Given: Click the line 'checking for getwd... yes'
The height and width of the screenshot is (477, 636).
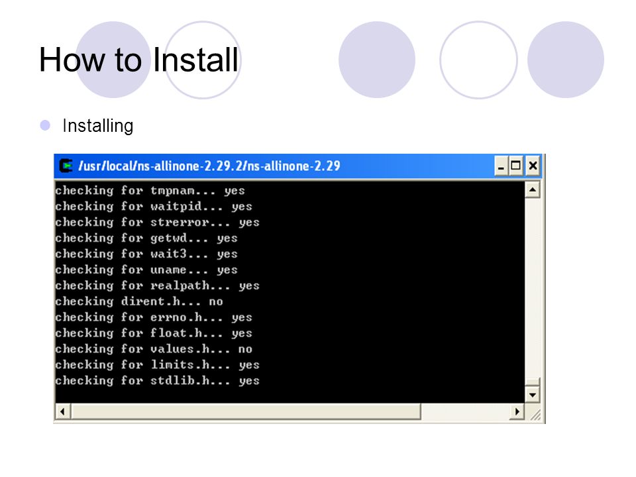Looking at the screenshot, I should pyautogui.click(x=146, y=238).
